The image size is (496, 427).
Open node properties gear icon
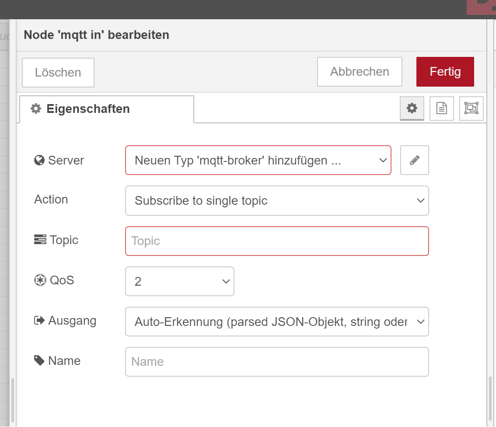(412, 108)
